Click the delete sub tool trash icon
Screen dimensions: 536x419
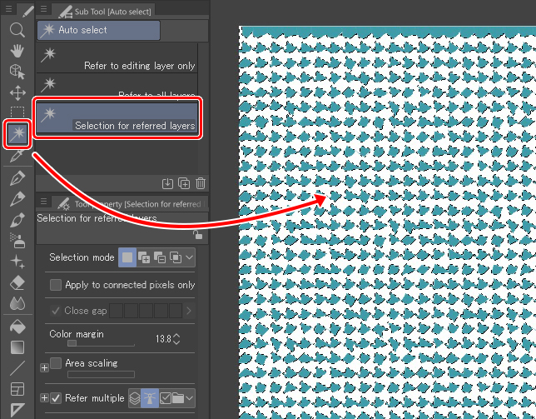[x=201, y=183]
